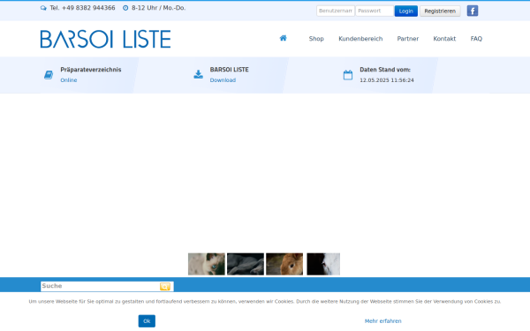The height and width of the screenshot is (331, 530).
Task: Click the Präparateverzeichnis book icon
Action: point(49,75)
